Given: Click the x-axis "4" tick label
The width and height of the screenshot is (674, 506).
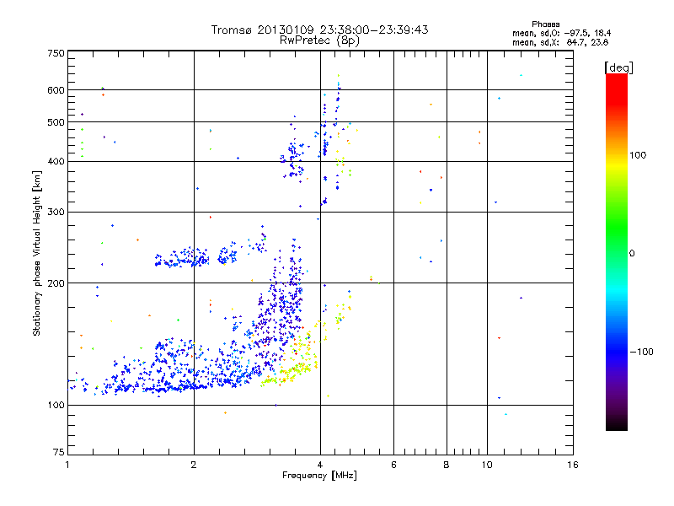Looking at the screenshot, I should pos(320,465).
